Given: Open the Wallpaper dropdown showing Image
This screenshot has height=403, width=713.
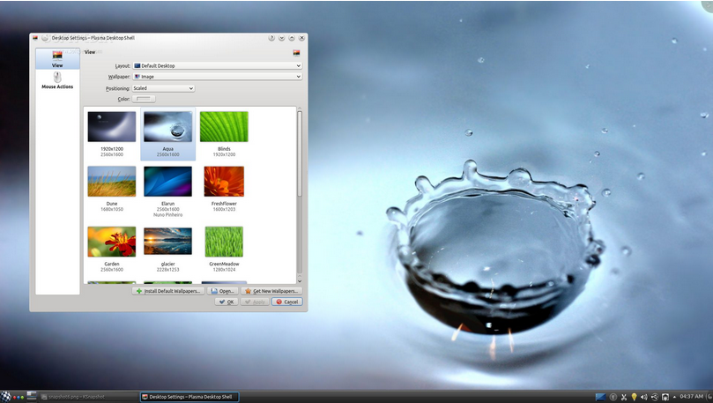Looking at the screenshot, I should click(x=218, y=77).
